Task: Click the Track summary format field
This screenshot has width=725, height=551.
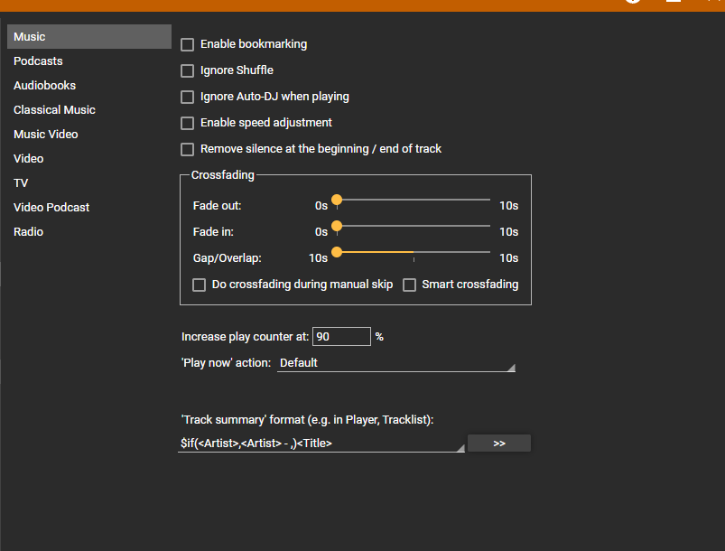Action: pyautogui.click(x=321, y=444)
